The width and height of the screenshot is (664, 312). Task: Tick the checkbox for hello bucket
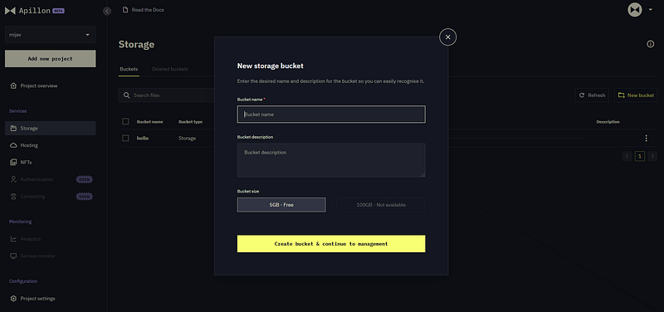(125, 138)
